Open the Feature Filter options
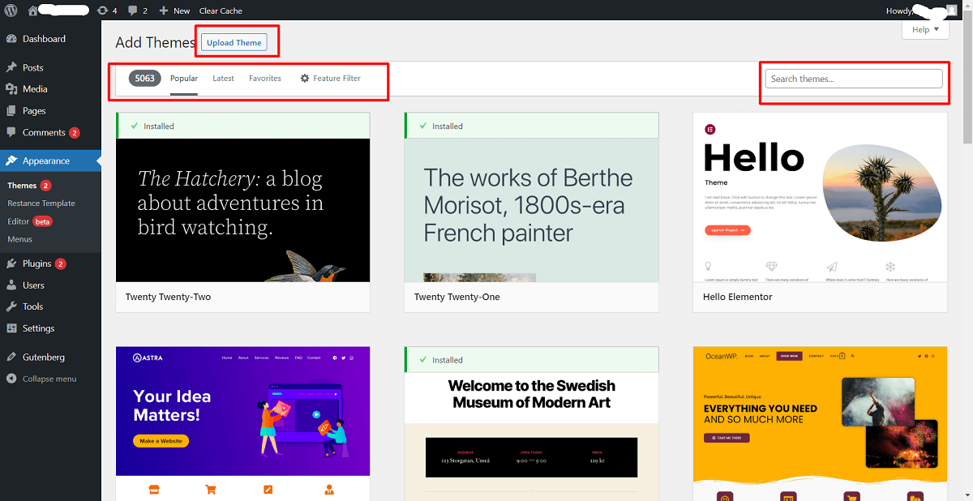Viewport: 973px width, 501px height. click(330, 78)
